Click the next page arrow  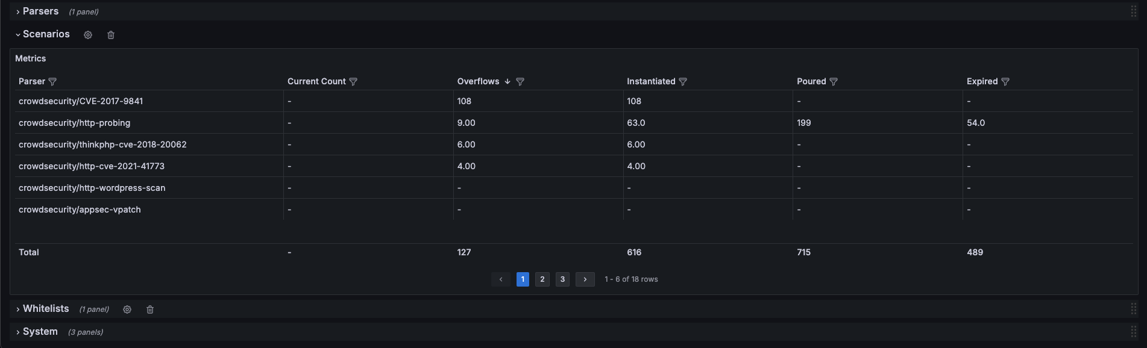pos(585,279)
